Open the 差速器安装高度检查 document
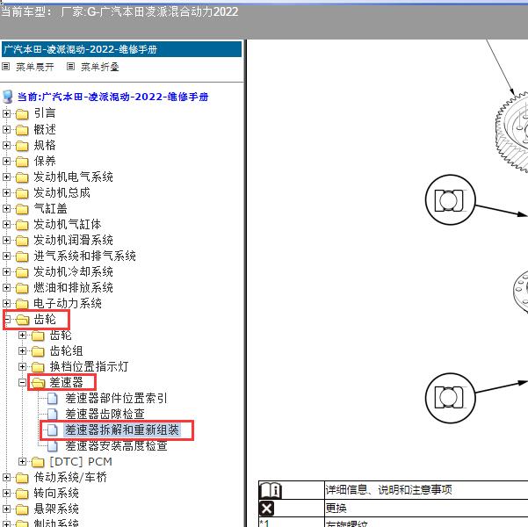The image size is (528, 527). [116, 445]
